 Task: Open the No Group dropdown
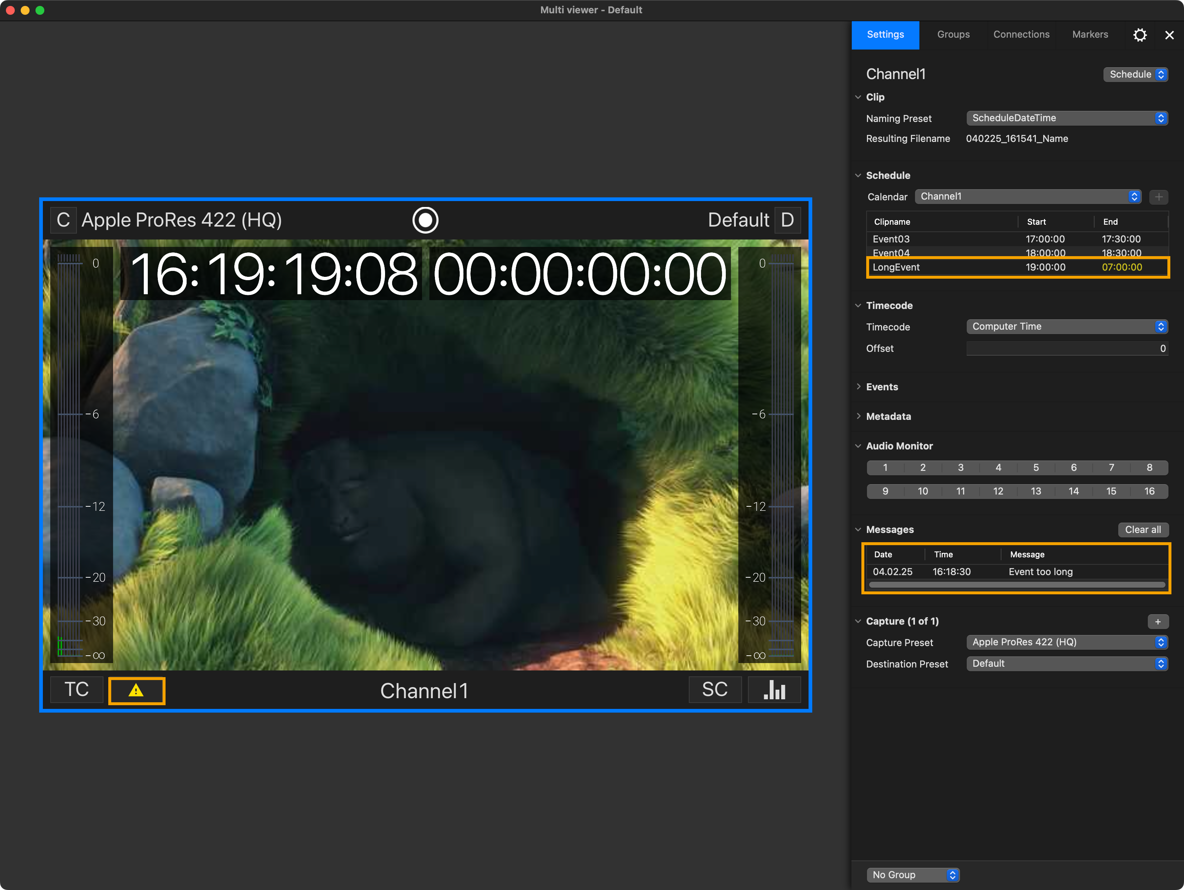[913, 874]
